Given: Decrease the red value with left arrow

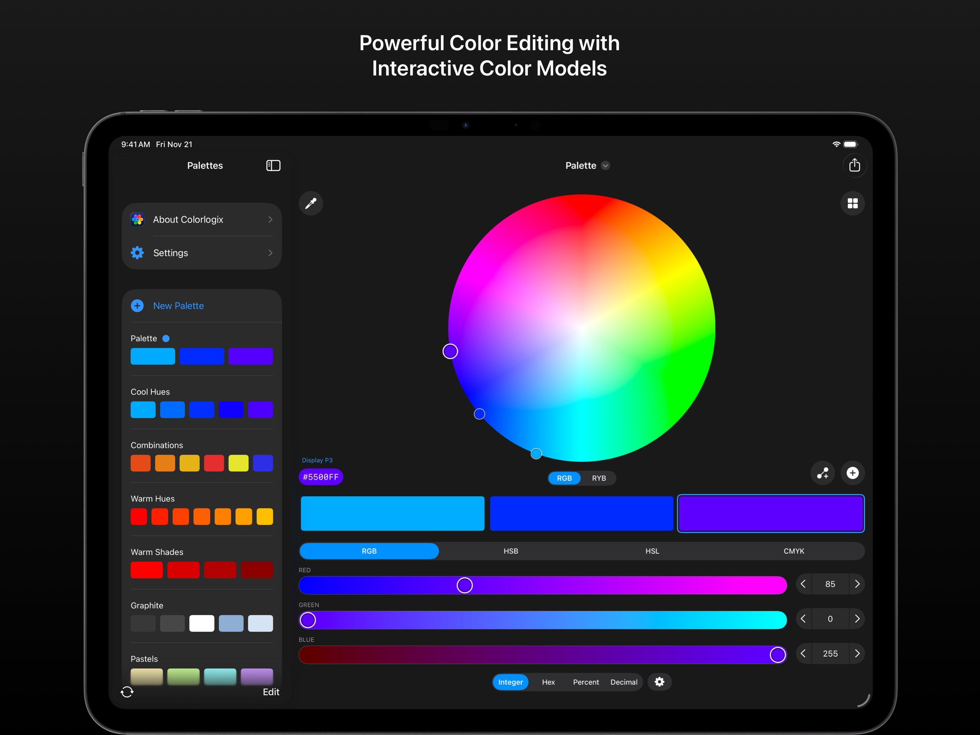Looking at the screenshot, I should click(803, 584).
